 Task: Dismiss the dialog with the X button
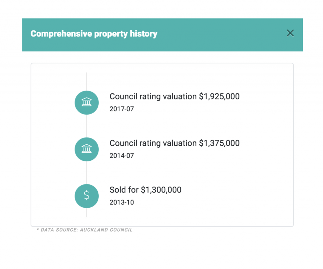(290, 33)
